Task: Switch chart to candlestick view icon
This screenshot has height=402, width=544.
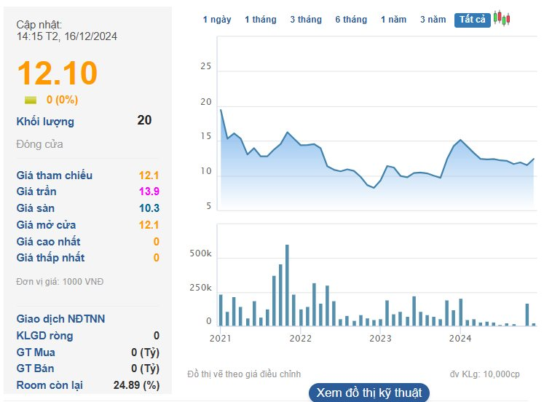Action: pyautogui.click(x=502, y=18)
